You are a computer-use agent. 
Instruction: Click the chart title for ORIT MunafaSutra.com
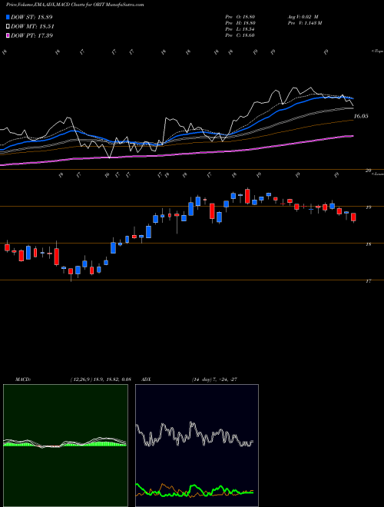click(x=75, y=5)
